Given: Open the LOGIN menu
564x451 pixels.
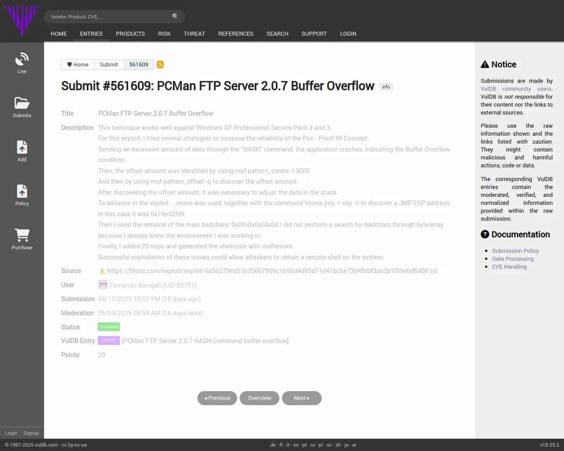Looking at the screenshot, I should click(x=348, y=33).
